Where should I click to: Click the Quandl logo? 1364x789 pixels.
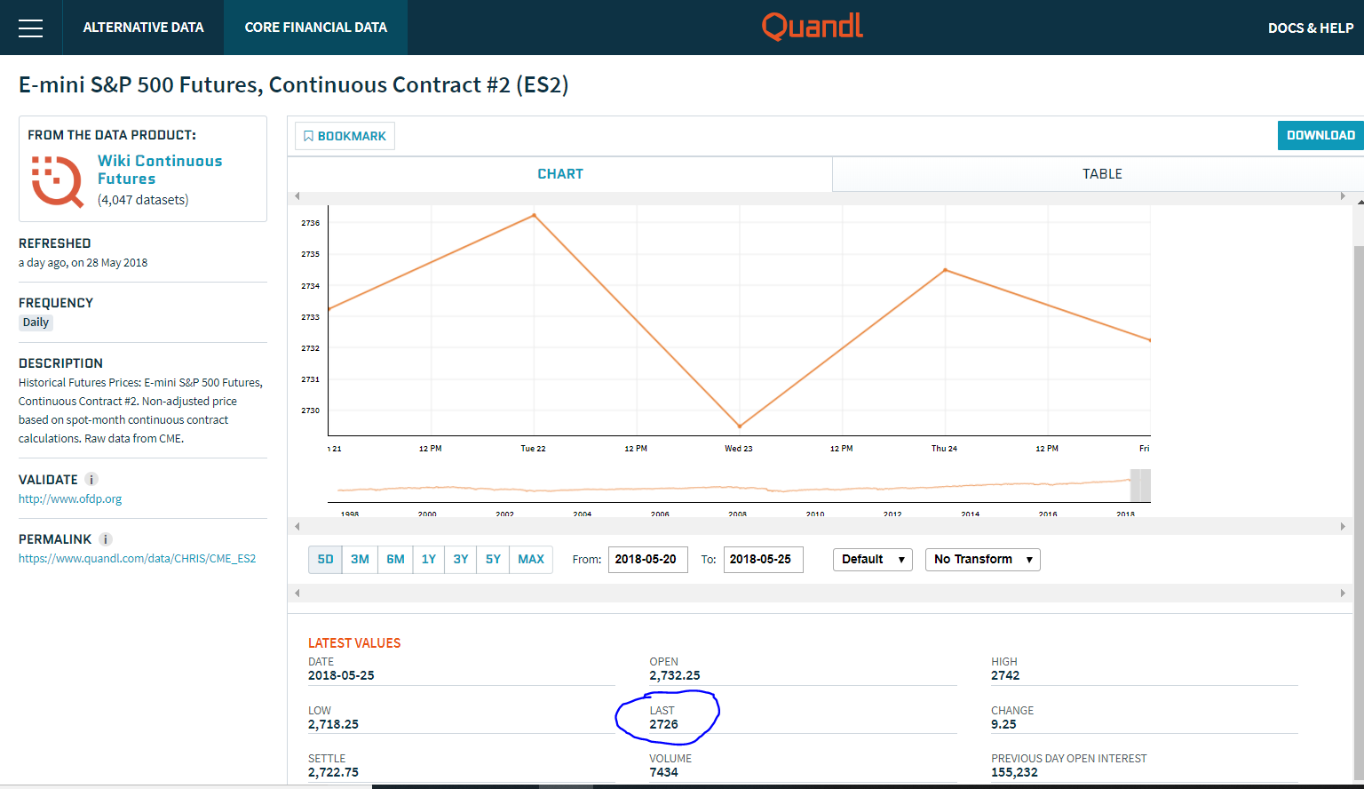813,27
